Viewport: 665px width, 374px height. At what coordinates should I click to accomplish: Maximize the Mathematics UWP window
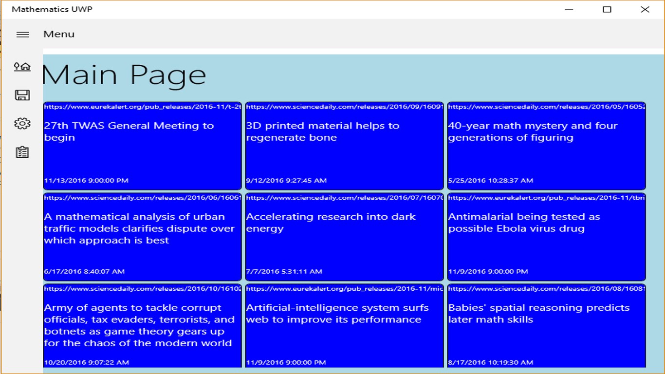(x=607, y=9)
